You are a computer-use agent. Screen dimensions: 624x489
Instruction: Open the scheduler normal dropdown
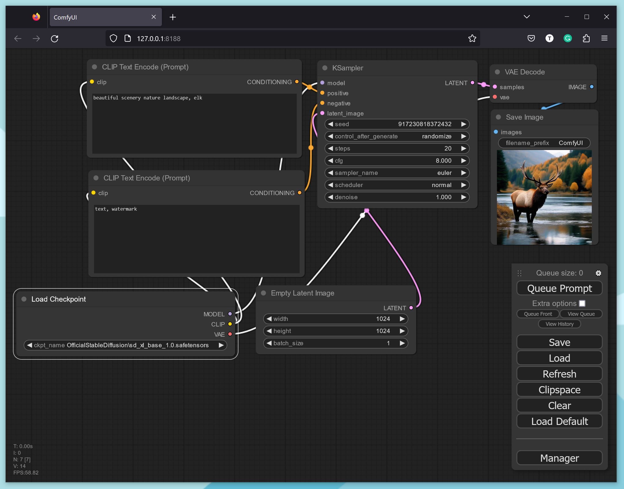coord(397,185)
